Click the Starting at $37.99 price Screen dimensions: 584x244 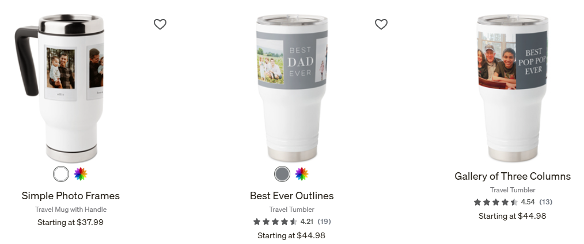[x=70, y=222]
